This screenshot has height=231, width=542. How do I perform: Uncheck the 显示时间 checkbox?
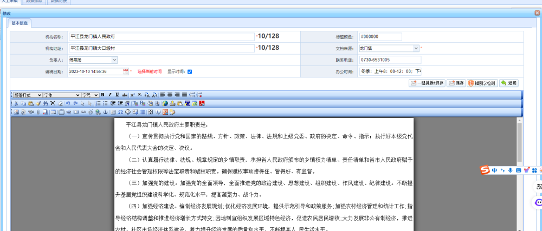[x=190, y=71]
